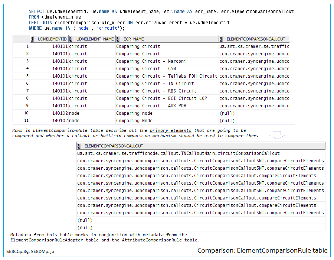Select the UDMELEMENTID column header
334x260 pixels.
[52, 39]
